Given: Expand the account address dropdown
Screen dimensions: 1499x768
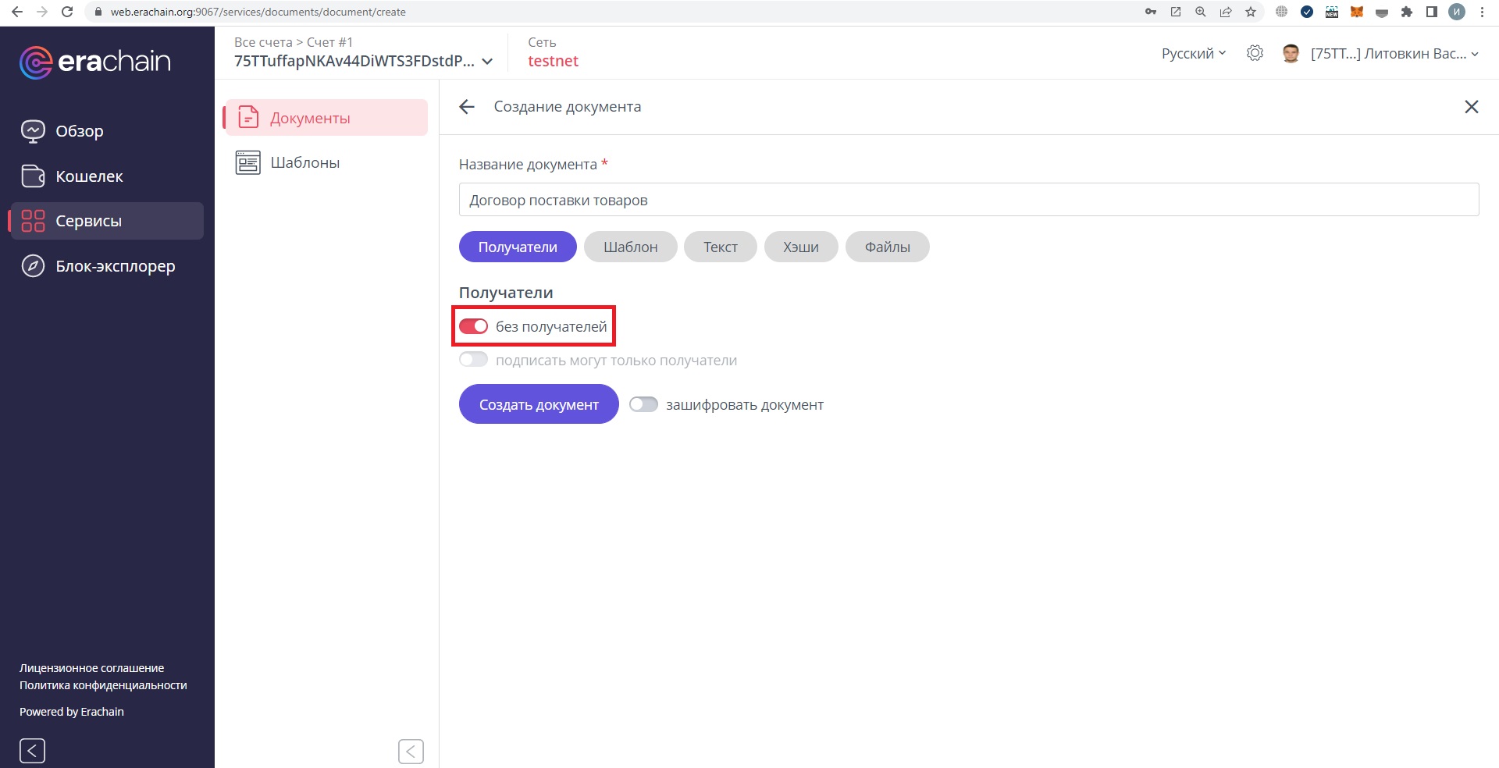Looking at the screenshot, I should click(487, 62).
